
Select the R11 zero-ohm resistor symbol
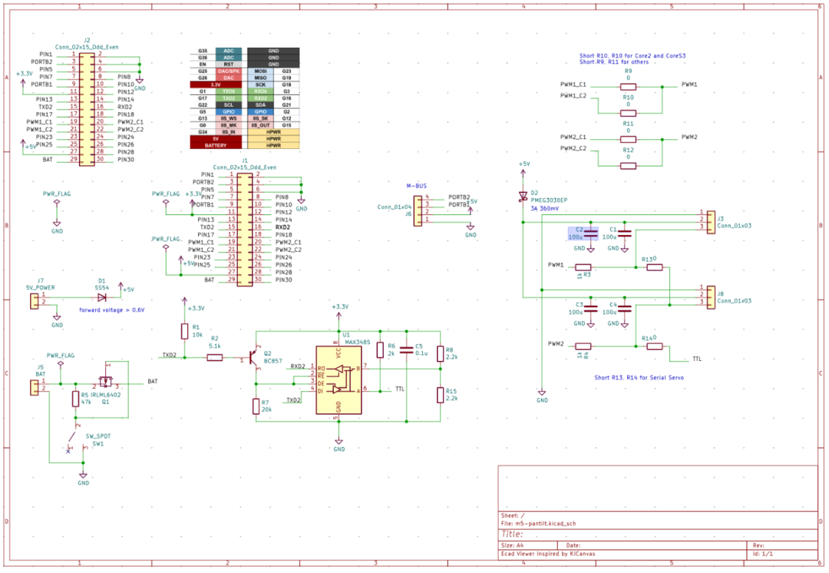pyautogui.click(x=628, y=139)
